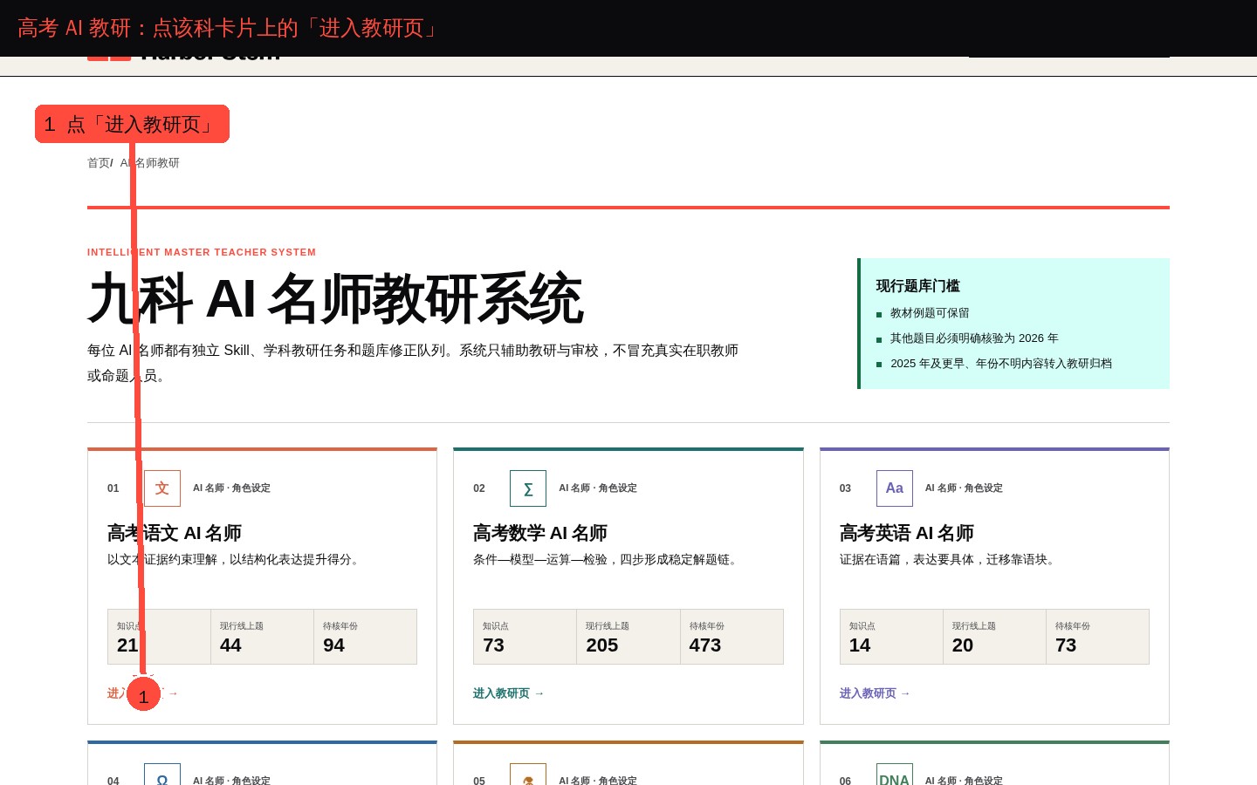Open 进入教研页 link on 高考英语 card
Viewport: 1257px width, 785px height.
point(876,693)
